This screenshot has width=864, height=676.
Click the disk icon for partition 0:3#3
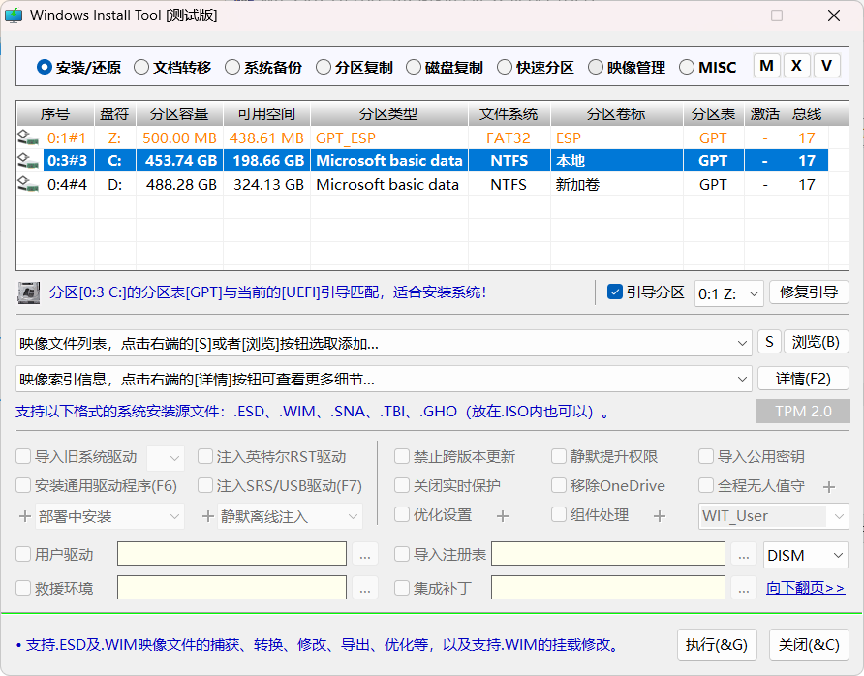(x=27, y=161)
